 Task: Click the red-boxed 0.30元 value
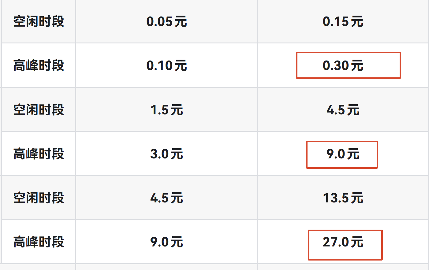click(x=343, y=65)
